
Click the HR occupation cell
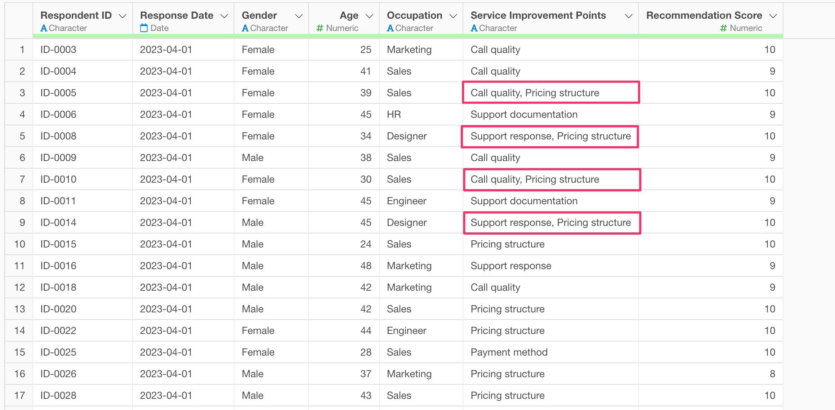[x=394, y=114]
